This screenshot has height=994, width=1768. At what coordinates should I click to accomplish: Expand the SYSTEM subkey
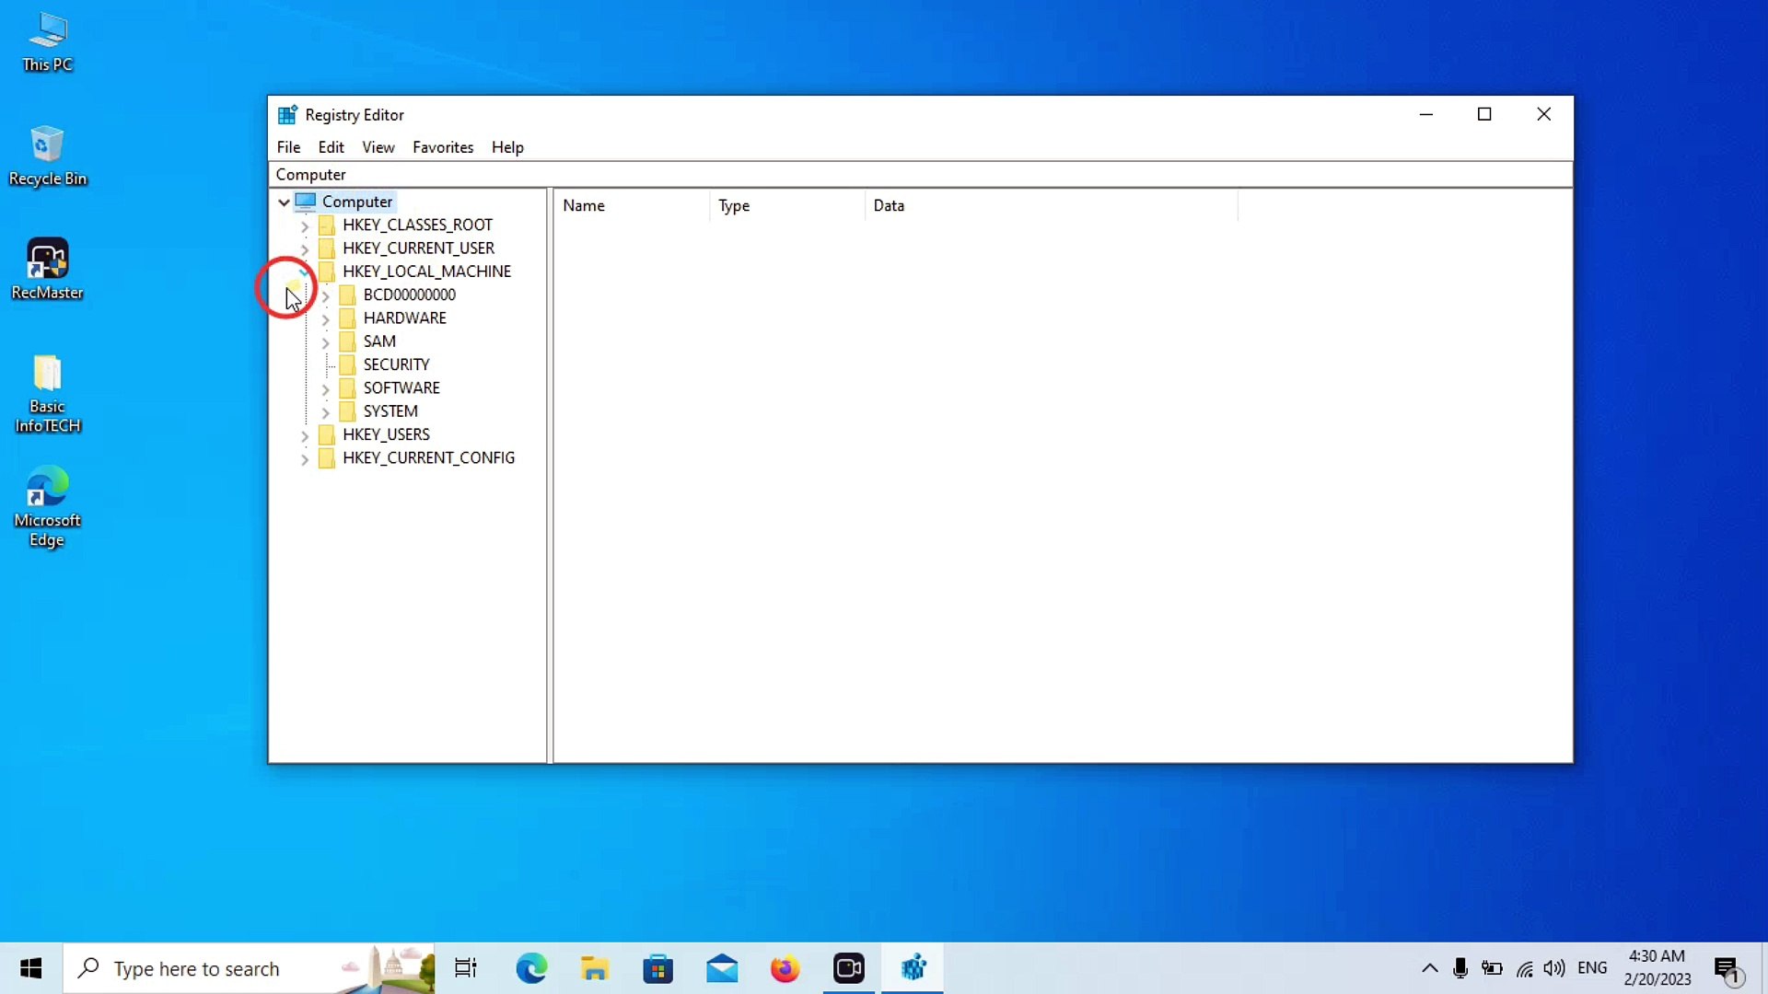click(x=325, y=412)
